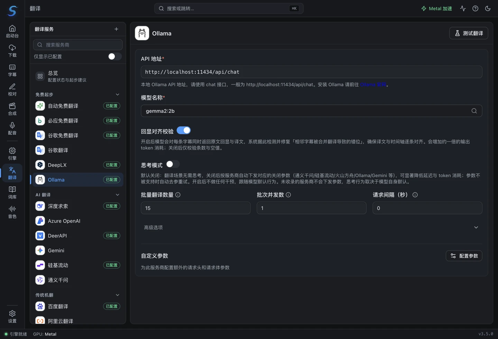The image size is (498, 339).
Task: Click the model name search icon
Action: pos(474,111)
